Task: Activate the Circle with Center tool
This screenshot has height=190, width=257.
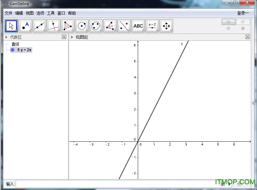Action: [82, 26]
